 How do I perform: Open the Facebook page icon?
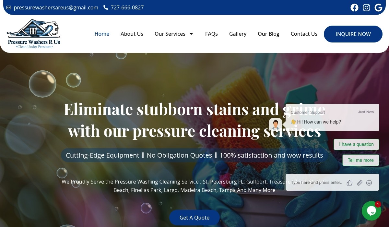[x=354, y=7]
